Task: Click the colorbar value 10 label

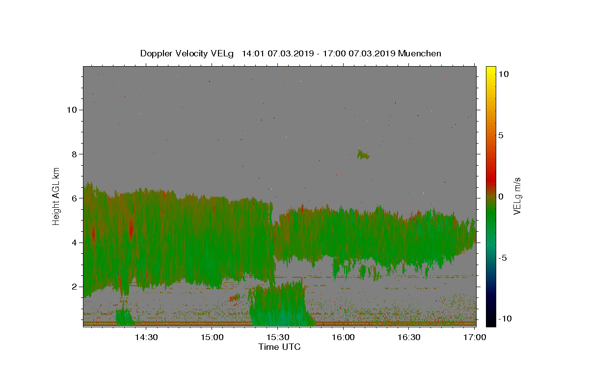Action: coord(503,74)
